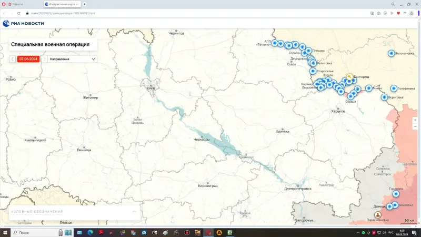Click the shelling marker at АПП Тёткино
421x237 pixels.
pyautogui.click(x=274, y=43)
